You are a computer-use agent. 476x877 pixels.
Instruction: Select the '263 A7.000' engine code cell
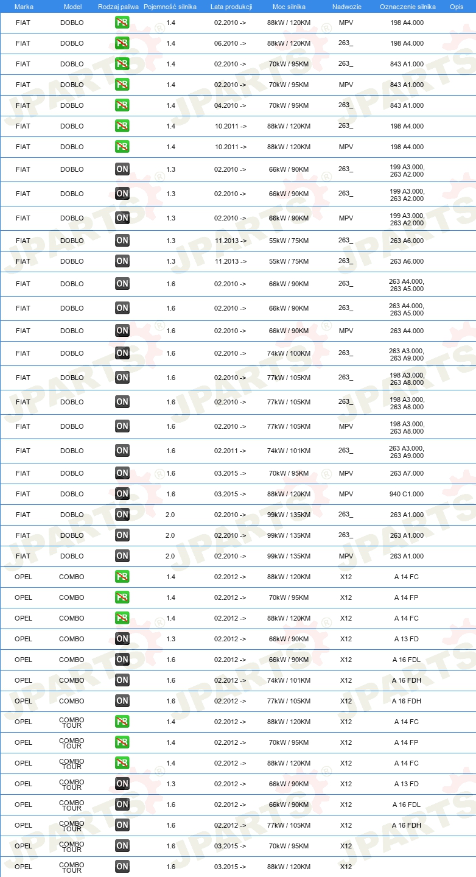pyautogui.click(x=407, y=473)
